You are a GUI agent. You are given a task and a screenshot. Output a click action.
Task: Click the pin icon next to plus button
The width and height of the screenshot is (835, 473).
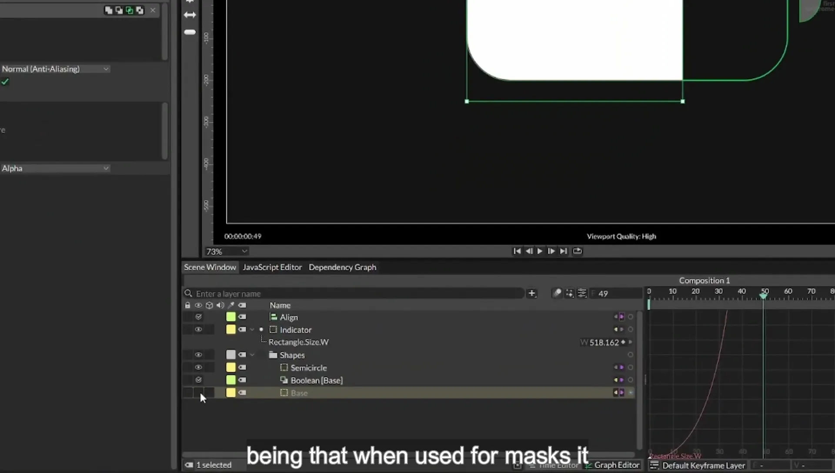(557, 293)
